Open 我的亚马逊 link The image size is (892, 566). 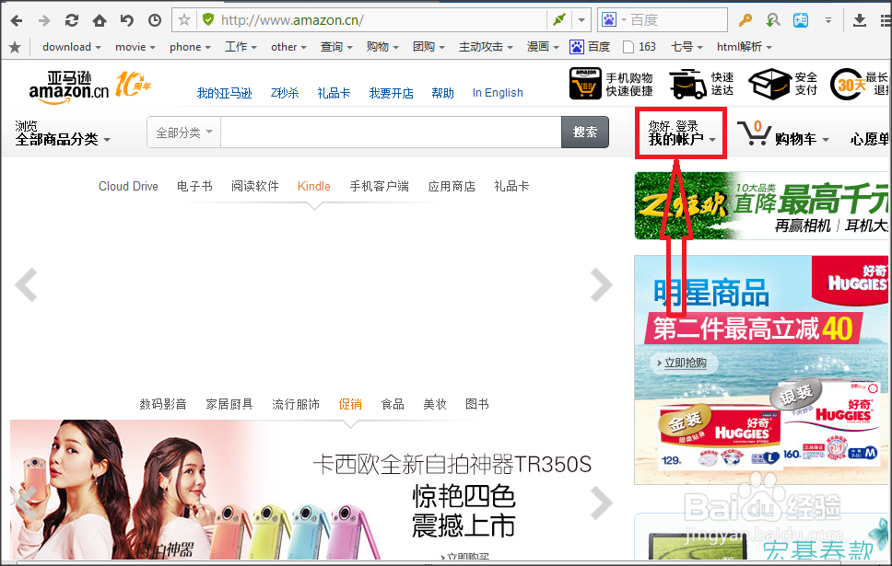(x=224, y=93)
